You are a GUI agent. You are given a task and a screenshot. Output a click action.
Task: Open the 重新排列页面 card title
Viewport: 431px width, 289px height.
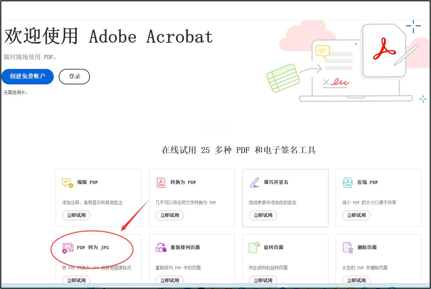tap(185, 247)
